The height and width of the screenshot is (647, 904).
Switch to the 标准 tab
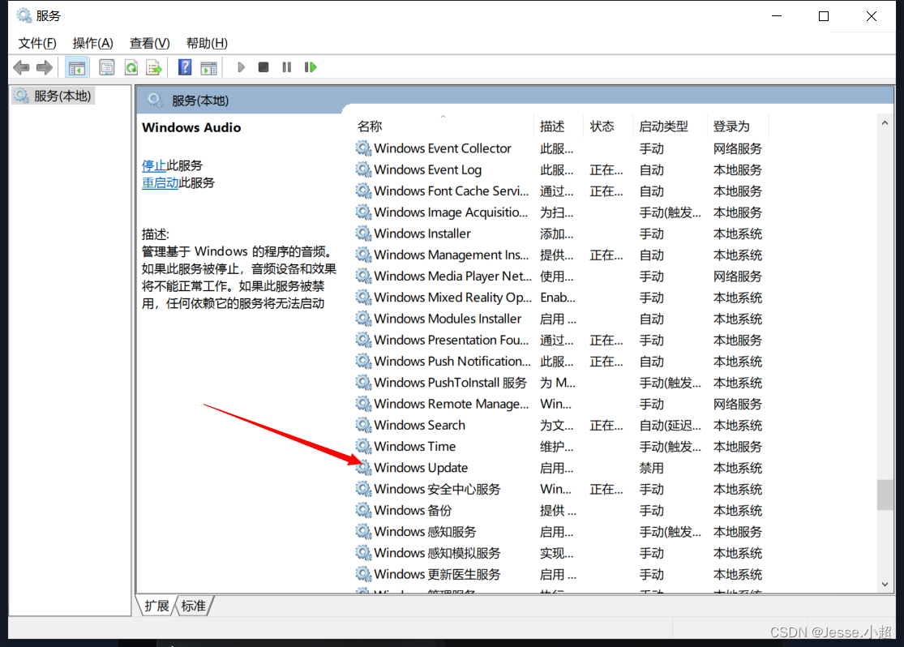(x=194, y=606)
